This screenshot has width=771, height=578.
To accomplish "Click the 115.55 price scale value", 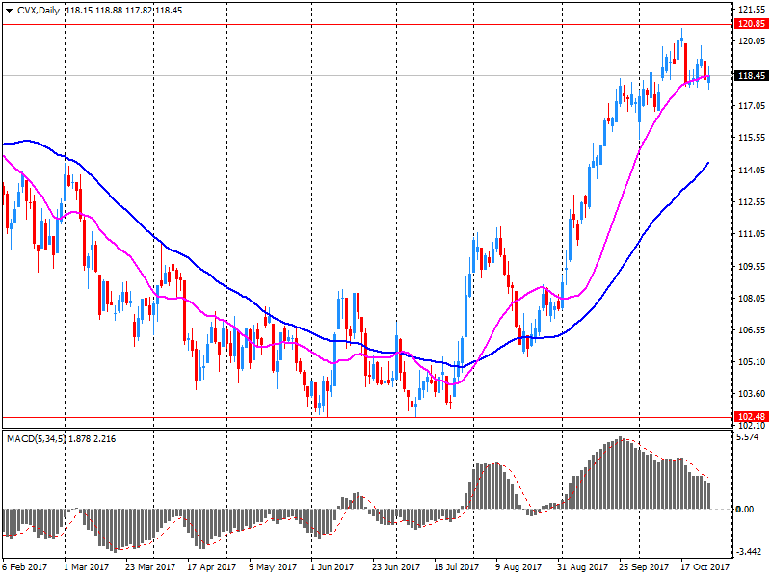I will (x=752, y=138).
